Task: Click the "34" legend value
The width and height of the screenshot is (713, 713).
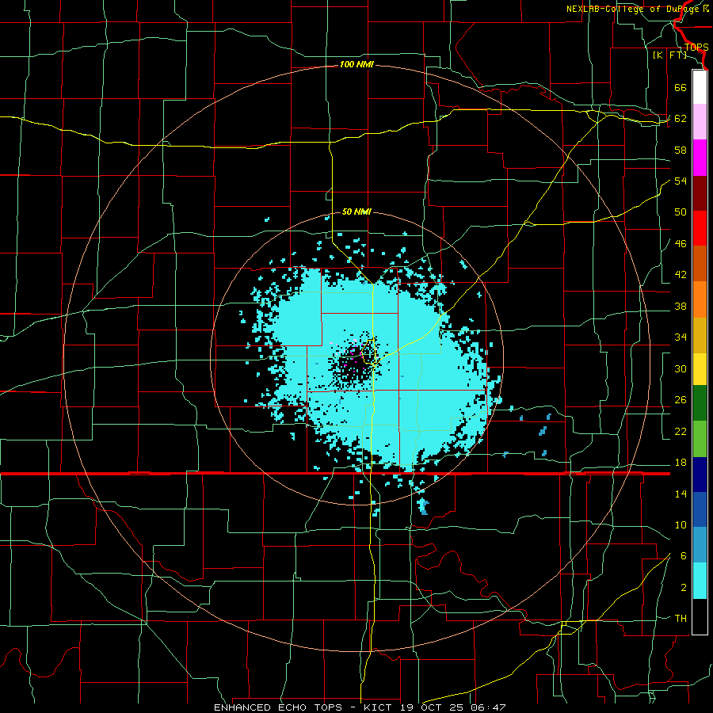Action: click(681, 337)
